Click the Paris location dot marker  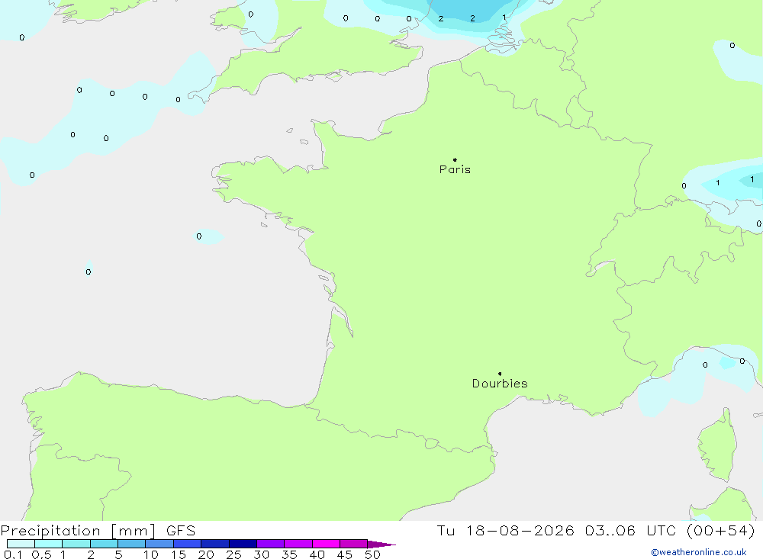click(455, 159)
